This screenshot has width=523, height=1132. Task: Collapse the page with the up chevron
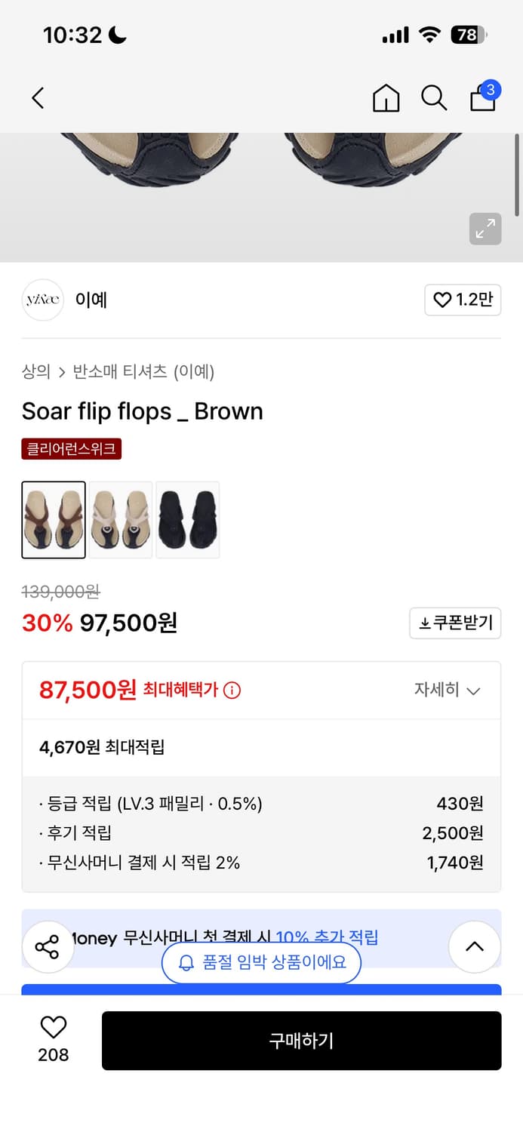[475, 946]
